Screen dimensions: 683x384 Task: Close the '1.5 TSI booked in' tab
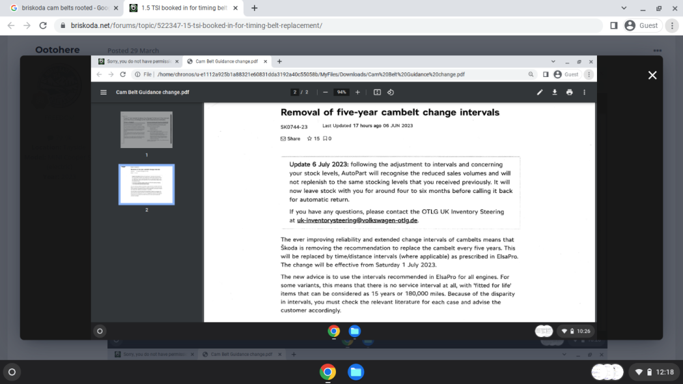click(235, 8)
